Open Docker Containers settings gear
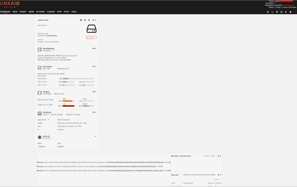 pos(218,156)
